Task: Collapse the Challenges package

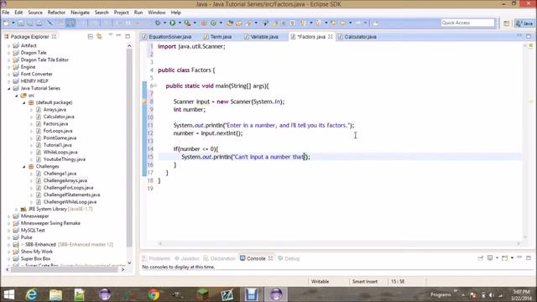Action: point(24,166)
